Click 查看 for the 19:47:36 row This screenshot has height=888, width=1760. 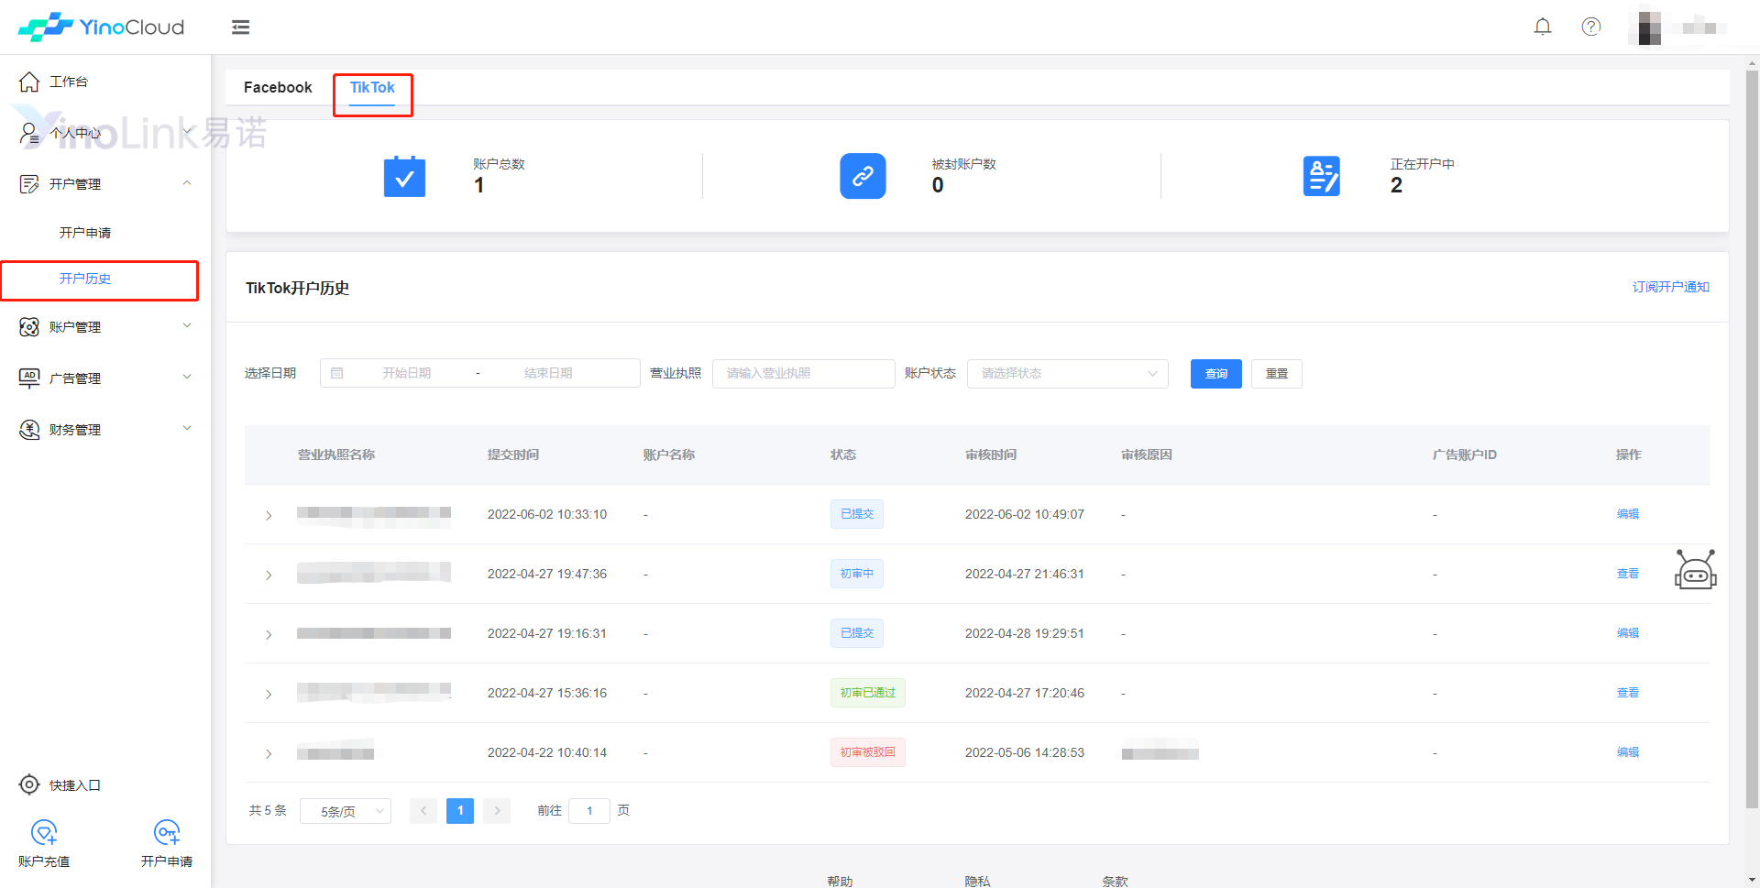pos(1628,574)
